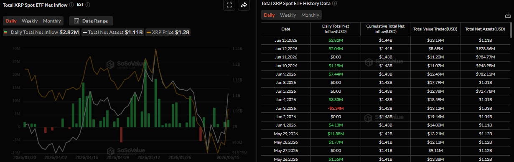Click the $4.13M daily inflow cell
Viewport: 514px width, 162px height.
336,125
